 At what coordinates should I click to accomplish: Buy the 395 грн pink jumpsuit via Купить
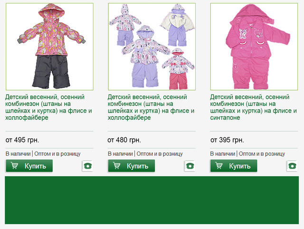(234, 166)
